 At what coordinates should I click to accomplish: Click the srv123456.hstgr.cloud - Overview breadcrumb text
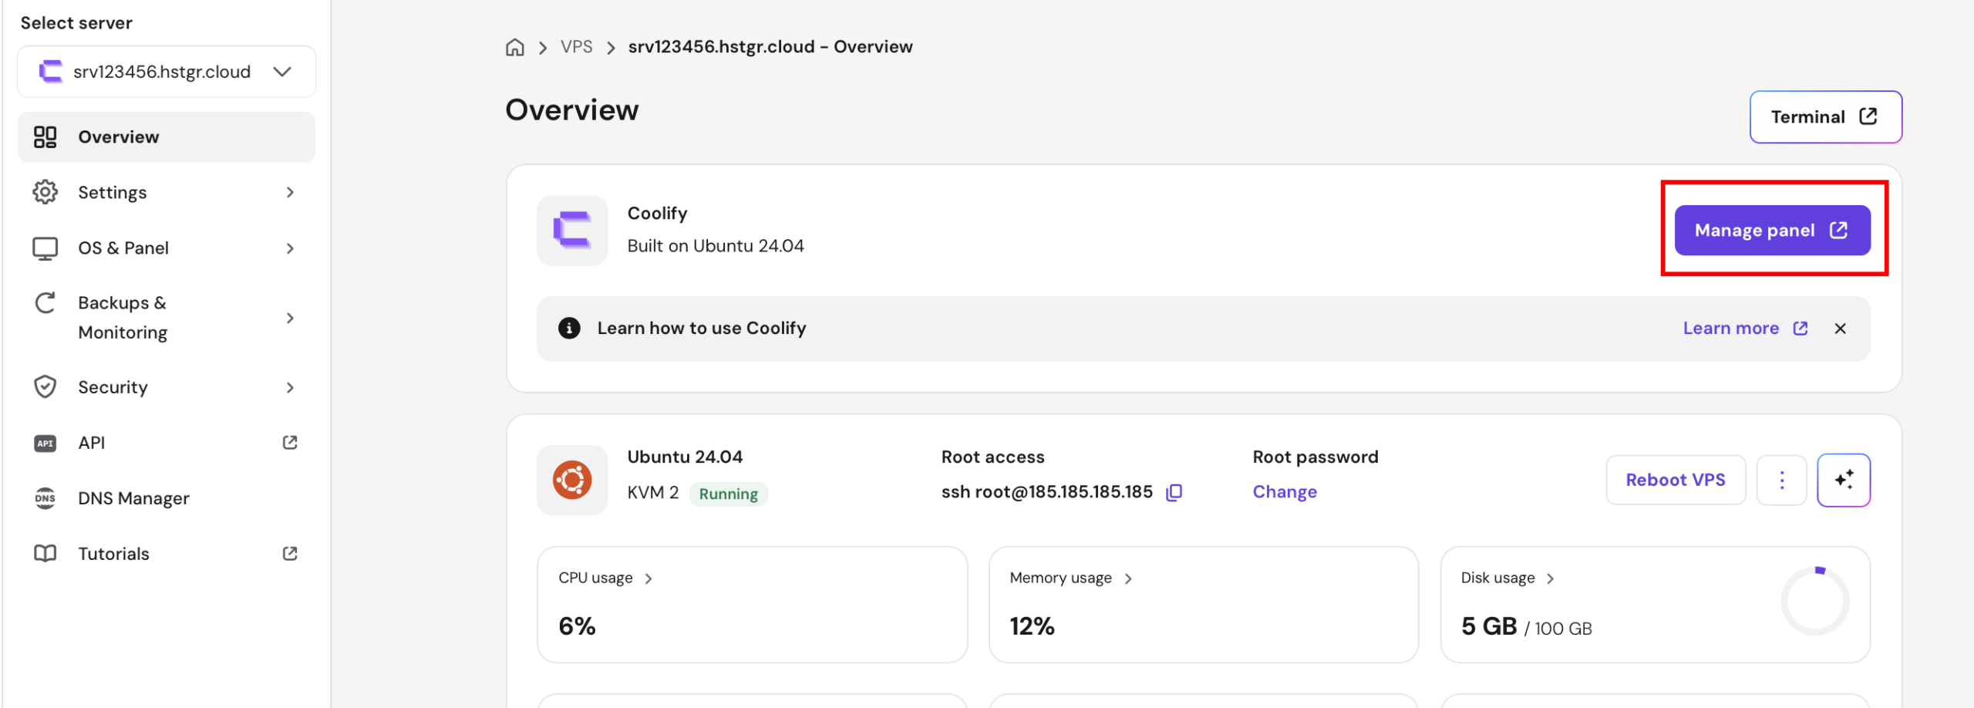tap(770, 47)
